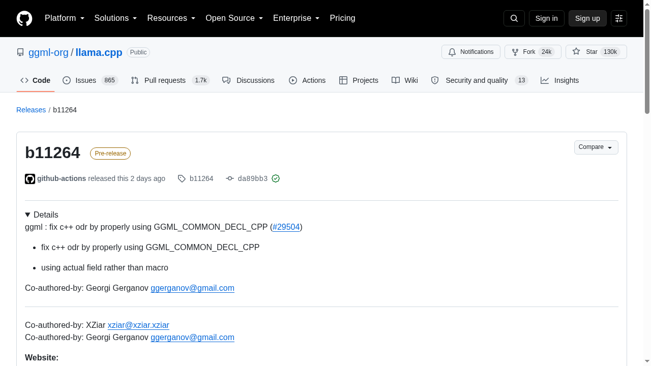
Task: Open the Wiki tab
Action: point(405,80)
